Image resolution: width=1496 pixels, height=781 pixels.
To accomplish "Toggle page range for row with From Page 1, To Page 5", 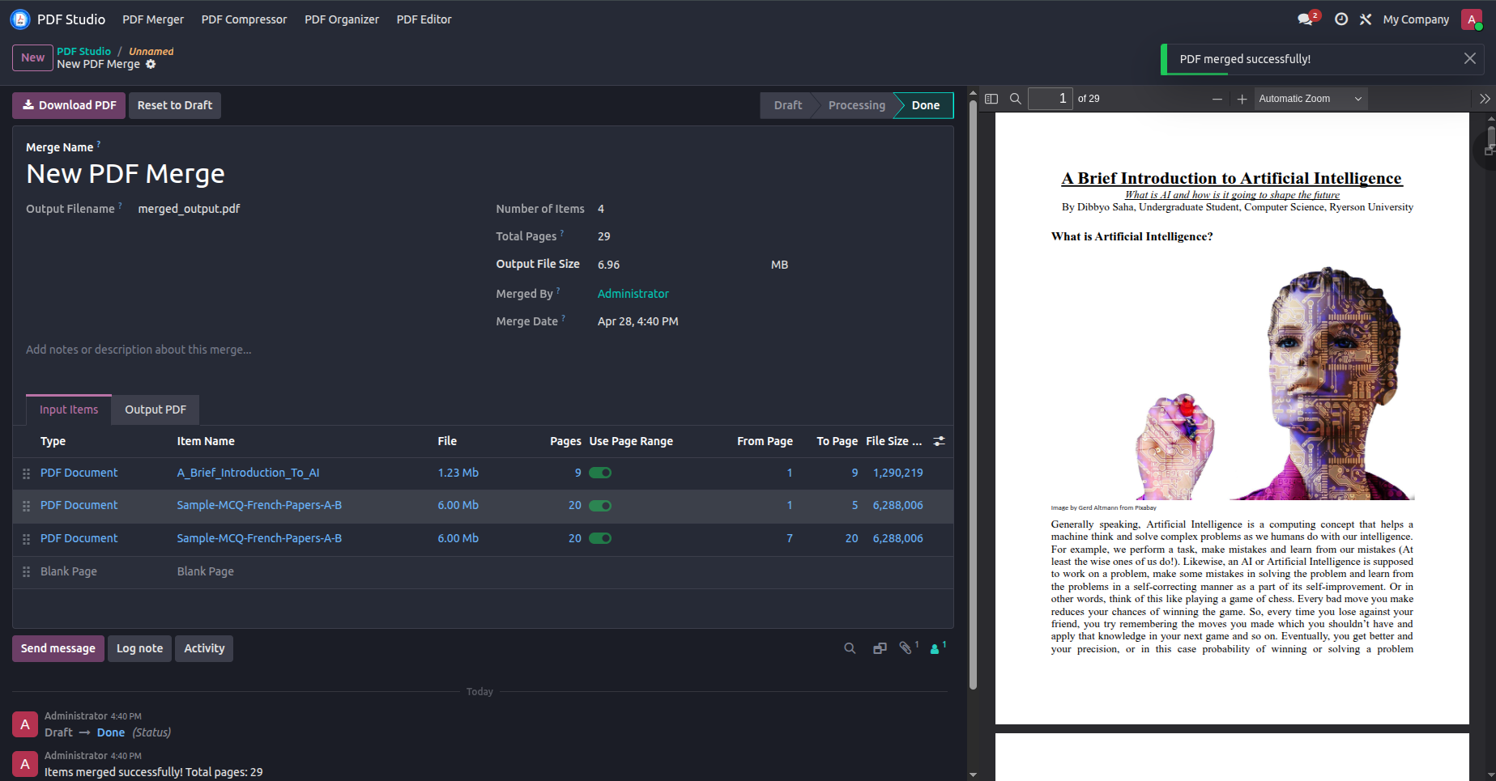I will click(600, 506).
